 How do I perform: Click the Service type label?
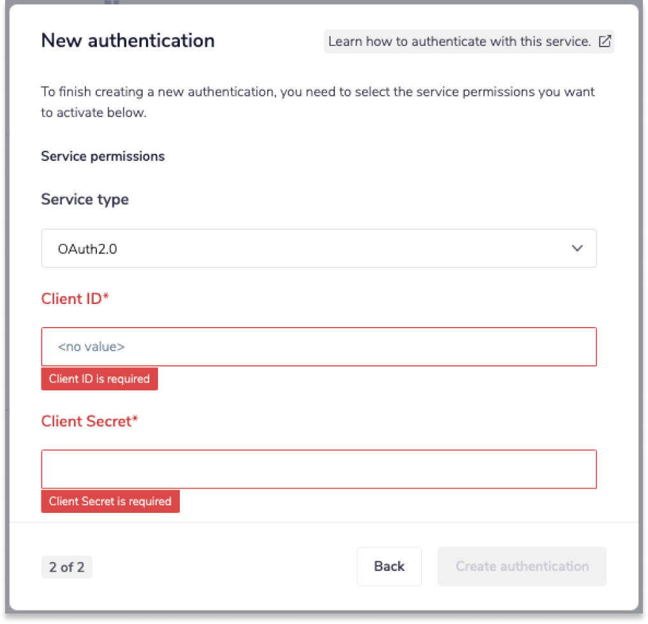click(85, 199)
